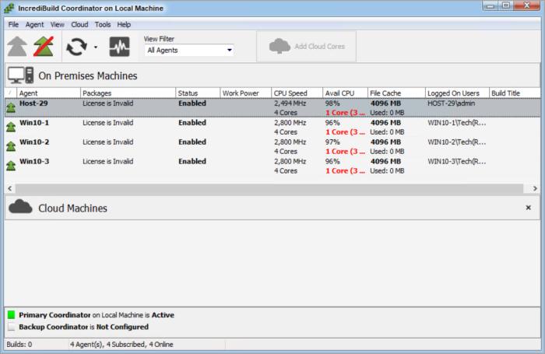Image resolution: width=545 pixels, height=354 pixels.
Task: Click the enable agent up-arrow toolbar icon
Action: point(16,47)
